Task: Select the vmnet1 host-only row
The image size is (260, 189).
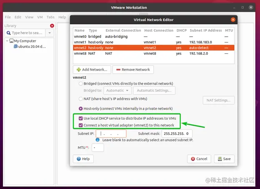Action: pos(154,42)
